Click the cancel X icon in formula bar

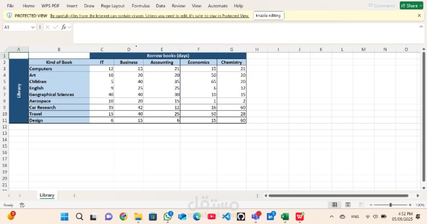(x=47, y=27)
